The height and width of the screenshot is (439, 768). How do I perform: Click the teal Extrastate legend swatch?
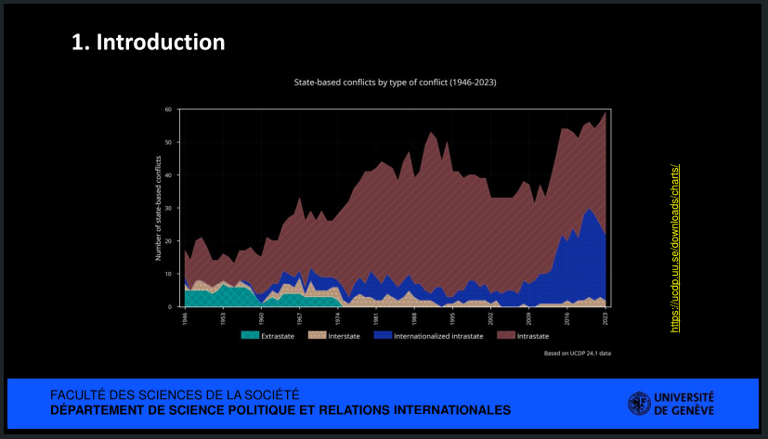[250, 335]
